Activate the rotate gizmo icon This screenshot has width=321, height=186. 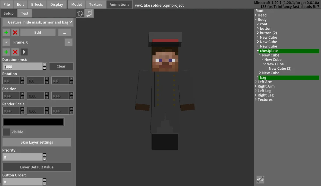coord(80,13)
